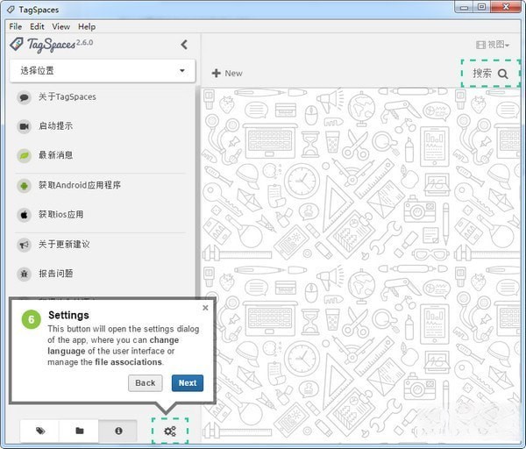Click the filmstrip icon beside 视图

coord(480,45)
